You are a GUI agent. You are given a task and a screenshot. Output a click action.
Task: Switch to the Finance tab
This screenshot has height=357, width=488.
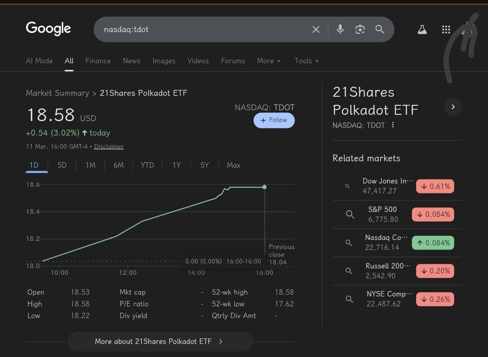(98, 61)
